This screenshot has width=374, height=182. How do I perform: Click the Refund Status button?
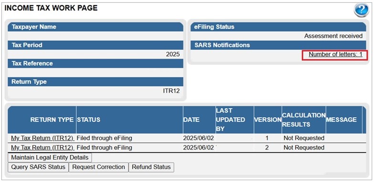coord(151,167)
